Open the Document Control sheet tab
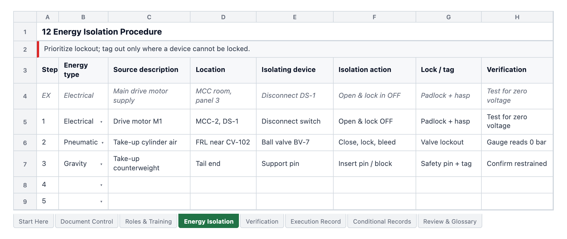 [x=87, y=221]
